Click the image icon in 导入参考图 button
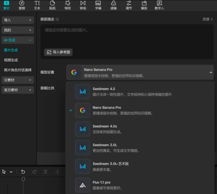The height and width of the screenshot is (194, 217). coord(49,52)
